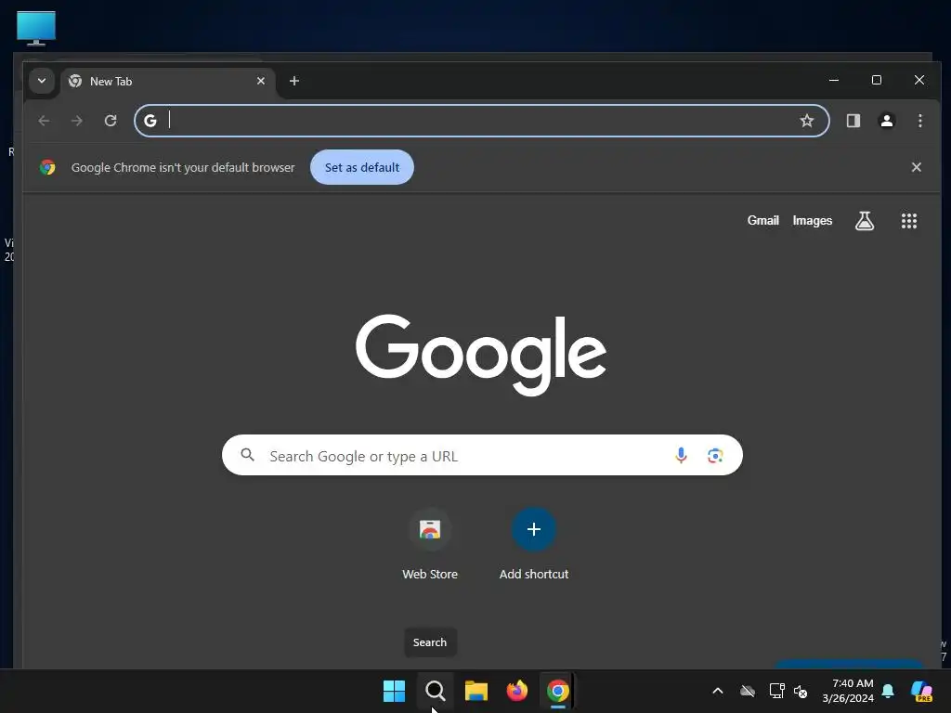Open the Chrome side panel
The image size is (951, 713).
[853, 121]
